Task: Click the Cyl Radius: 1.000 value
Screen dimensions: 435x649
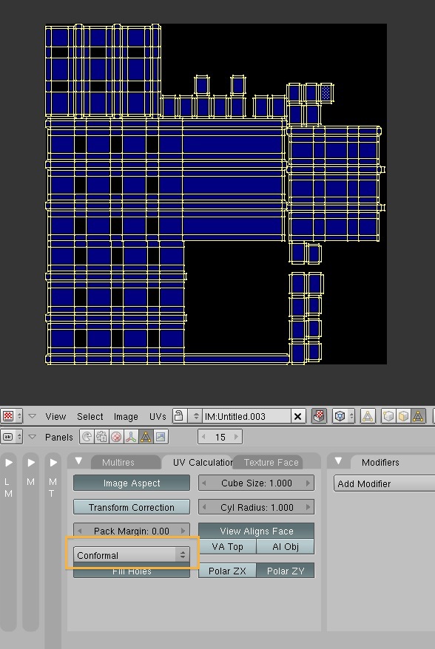Action: click(x=257, y=507)
